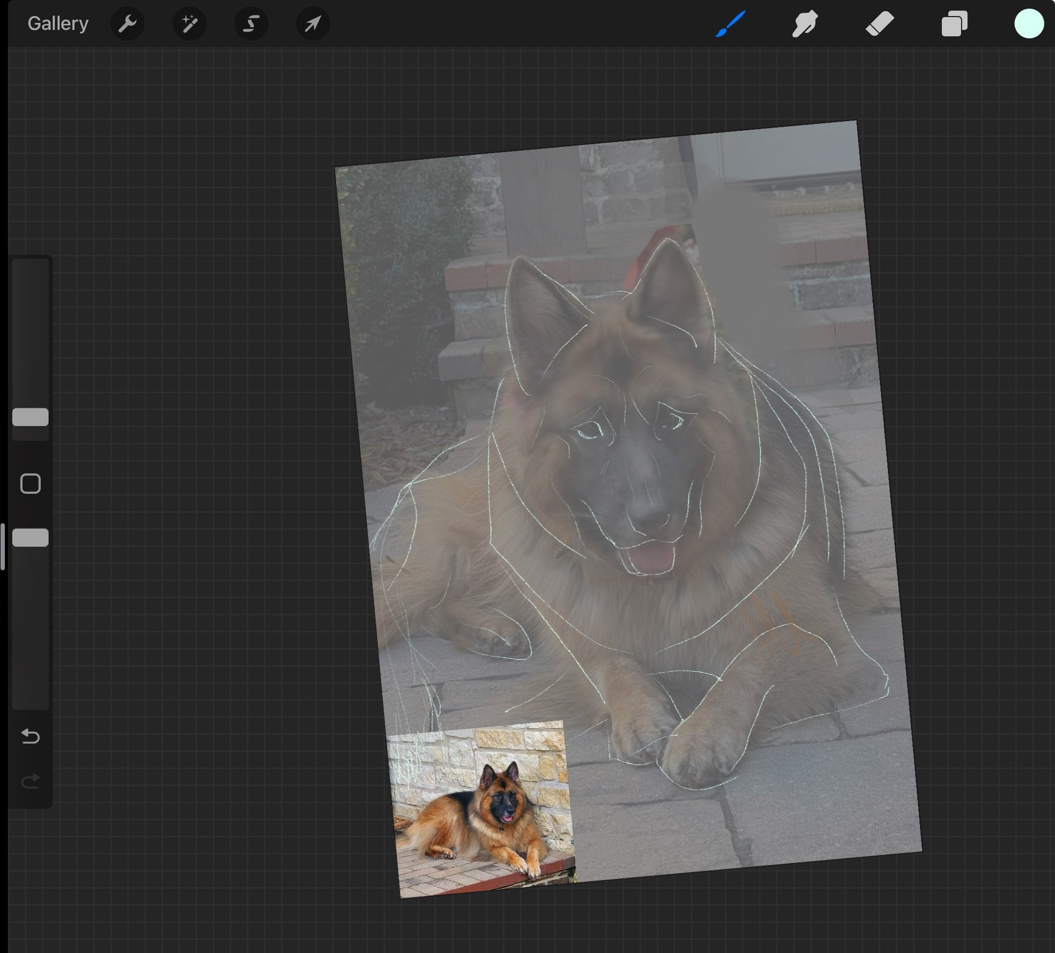The width and height of the screenshot is (1055, 953).
Task: Click the brush opacity slider handle
Action: [30, 538]
